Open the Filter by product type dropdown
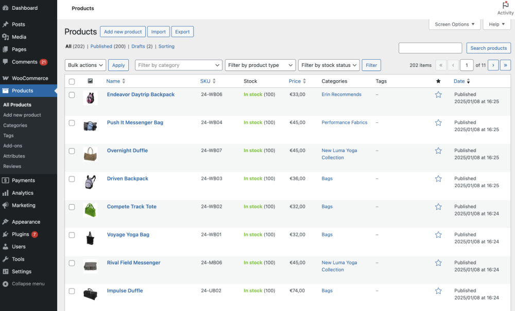Screen dimensions: 515x311 260,65
